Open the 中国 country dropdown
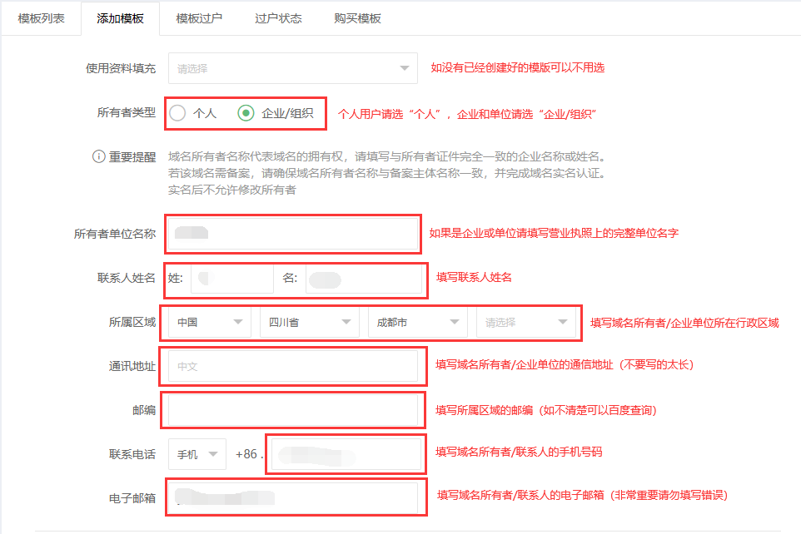 click(x=209, y=323)
